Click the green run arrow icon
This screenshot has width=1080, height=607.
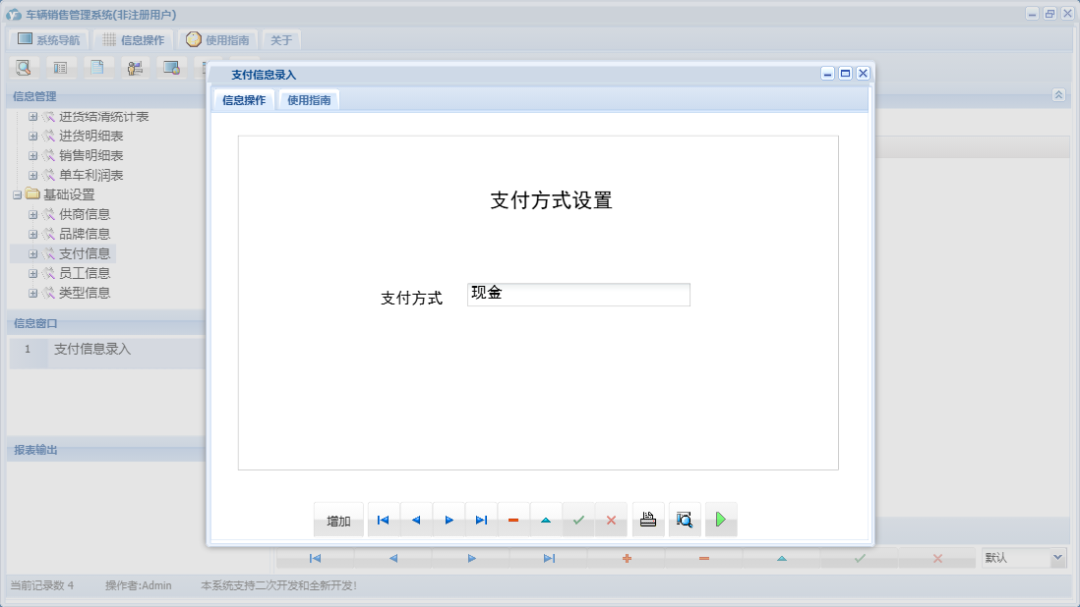pyautogui.click(x=720, y=520)
